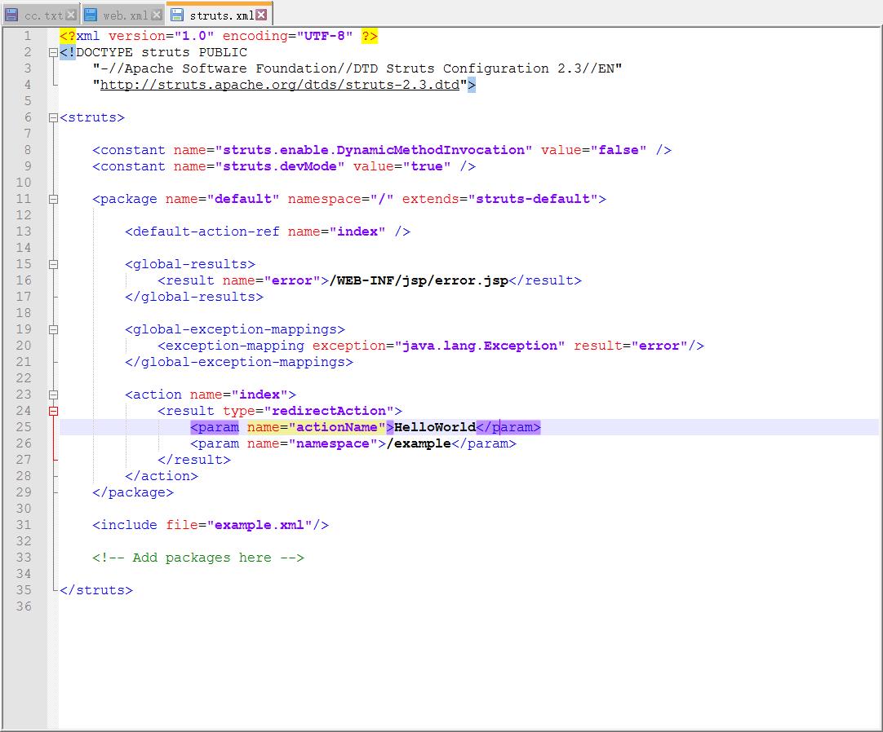Image resolution: width=883 pixels, height=732 pixels.
Task: Click the "java.lang.Exception" attribute value
Action: [479, 346]
